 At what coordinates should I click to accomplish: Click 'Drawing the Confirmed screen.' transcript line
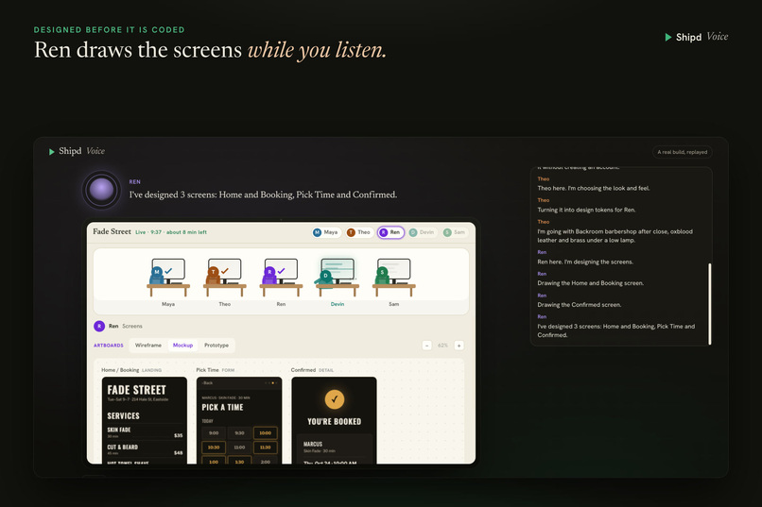(580, 305)
